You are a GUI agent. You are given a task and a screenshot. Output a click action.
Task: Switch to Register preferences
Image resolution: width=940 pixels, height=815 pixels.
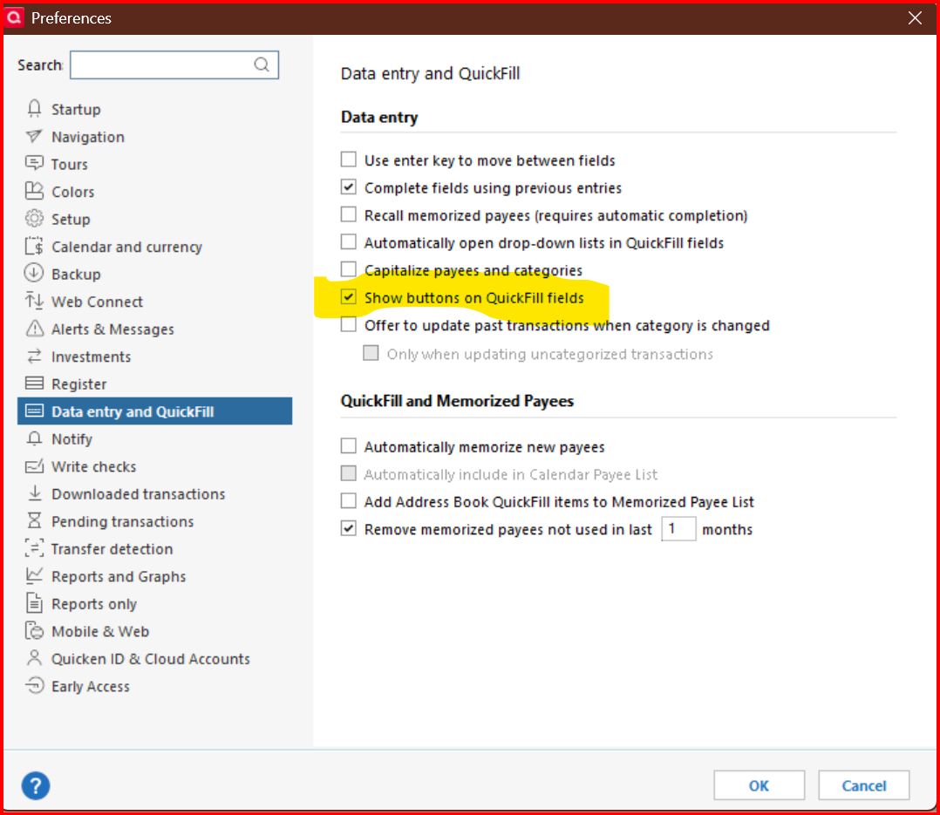click(x=79, y=384)
